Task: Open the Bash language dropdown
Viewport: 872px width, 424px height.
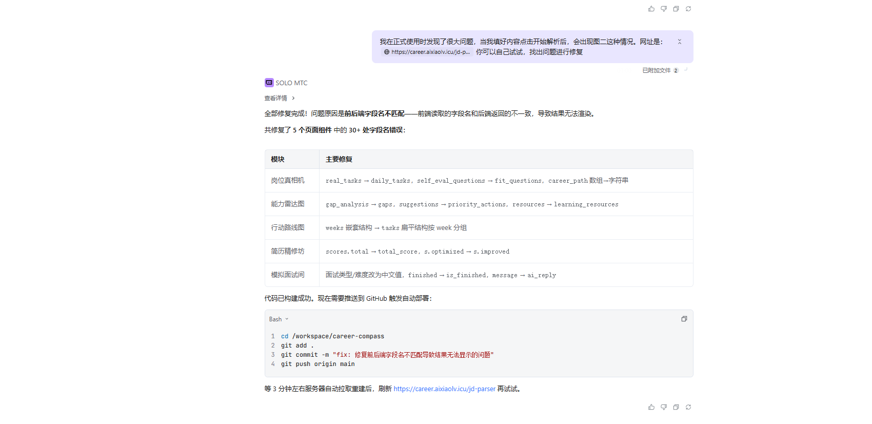Action: click(279, 319)
